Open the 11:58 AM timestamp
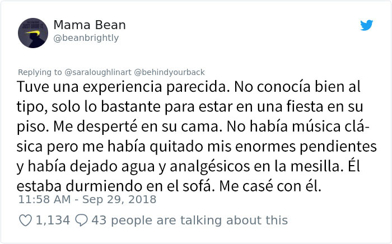Viewport: 392px width, 244px height. (x=45, y=199)
